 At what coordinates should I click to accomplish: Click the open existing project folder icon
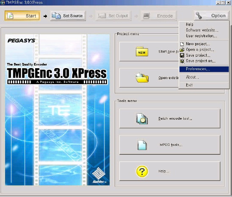click(x=142, y=78)
